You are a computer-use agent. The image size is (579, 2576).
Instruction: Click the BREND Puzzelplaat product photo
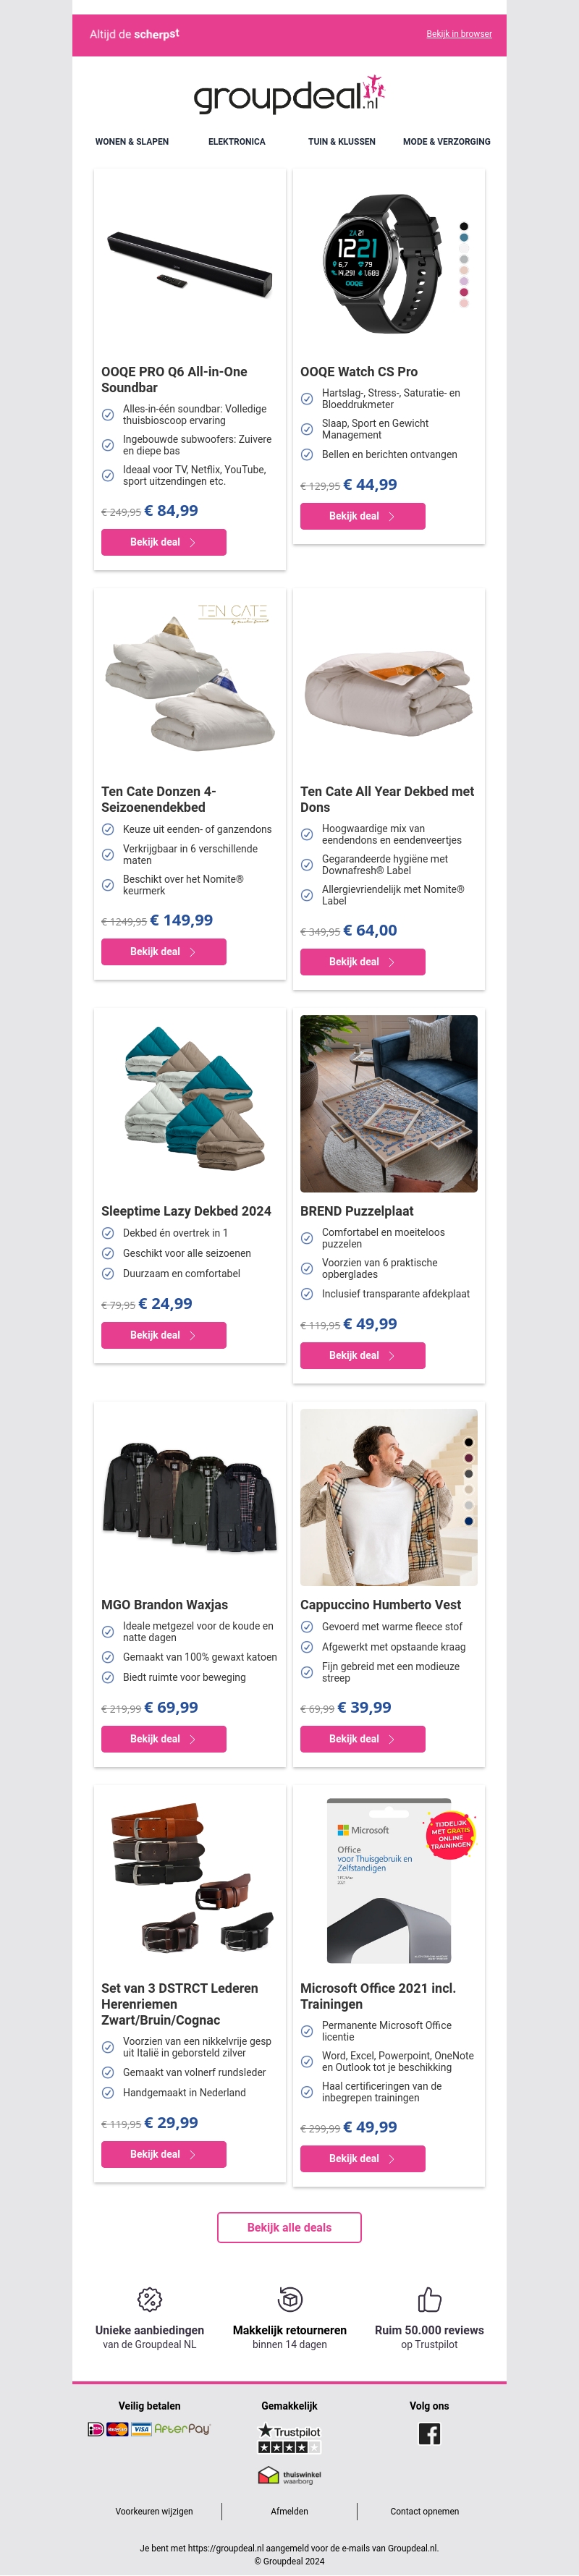tap(389, 1104)
